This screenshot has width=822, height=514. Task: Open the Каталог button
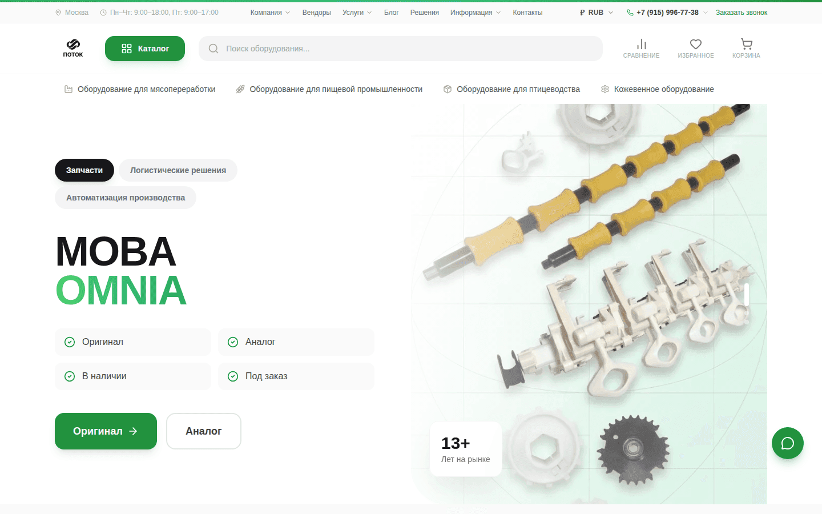click(x=145, y=49)
